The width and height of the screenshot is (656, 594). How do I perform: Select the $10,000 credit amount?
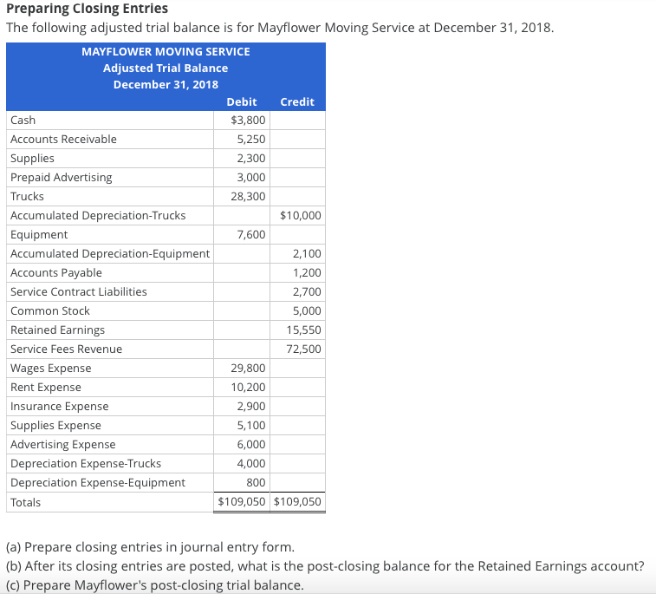[301, 216]
